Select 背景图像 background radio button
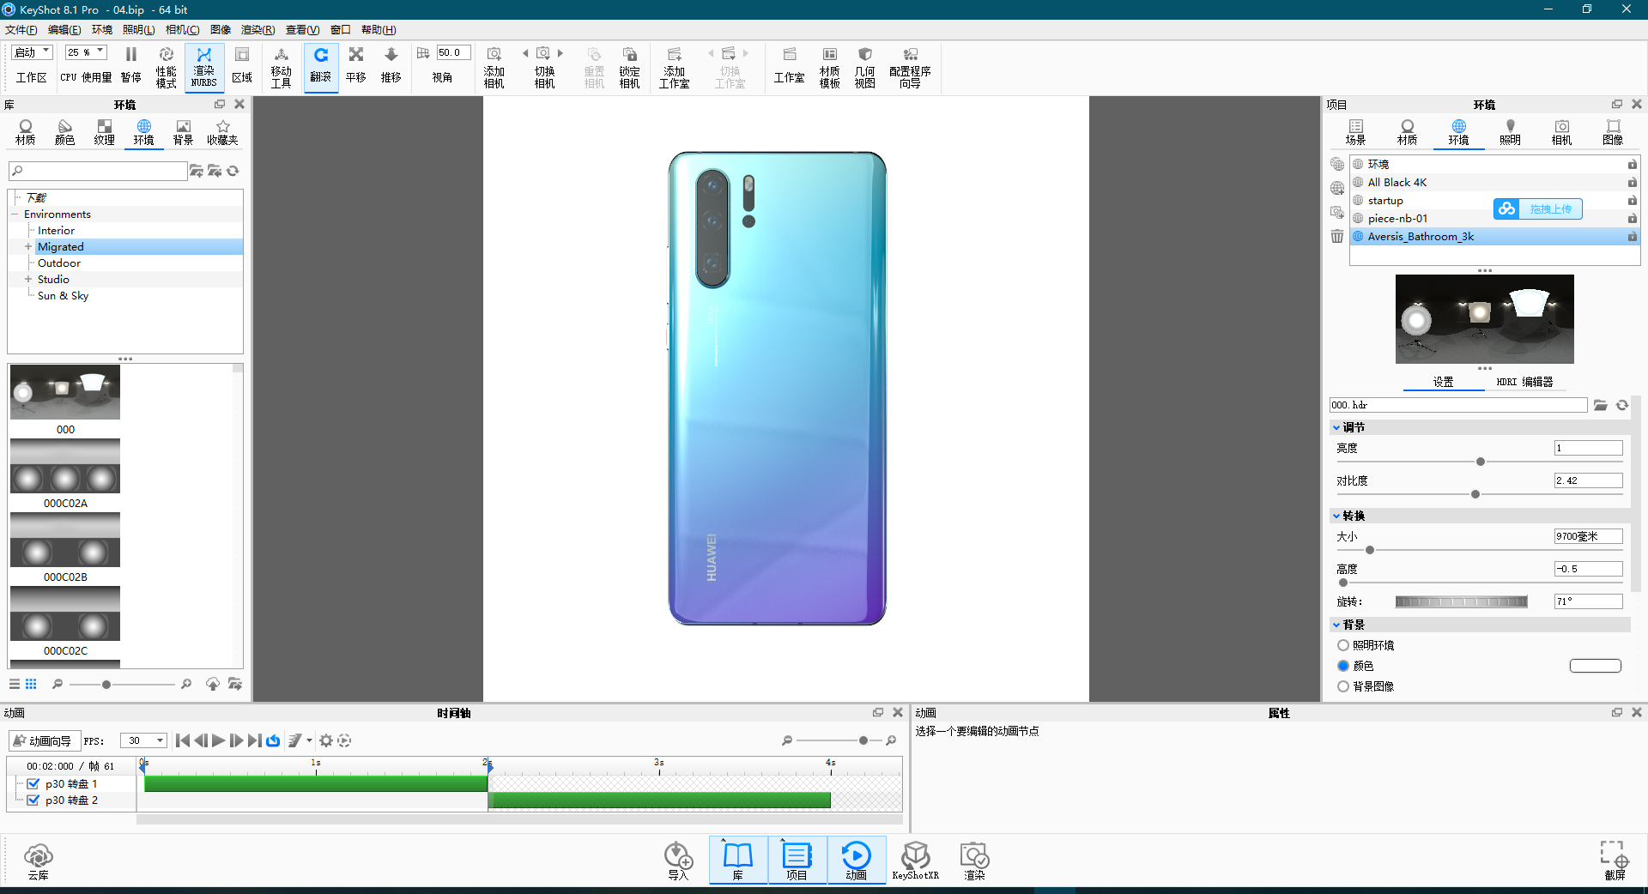 1342,686
